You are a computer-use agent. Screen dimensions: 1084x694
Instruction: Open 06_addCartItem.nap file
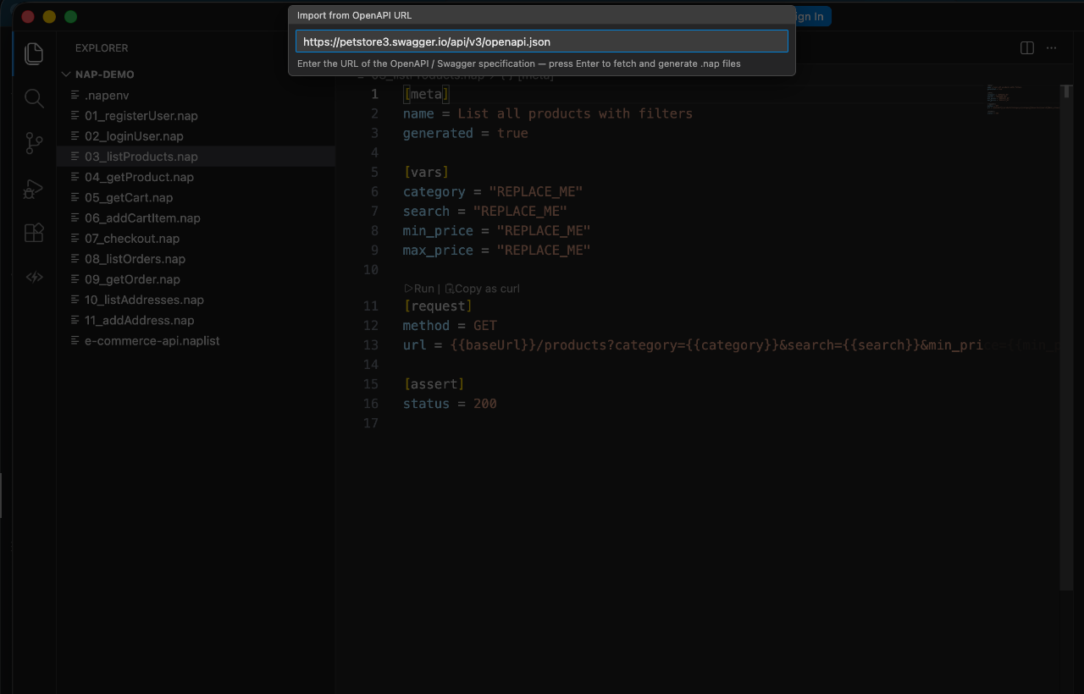tap(196, 218)
